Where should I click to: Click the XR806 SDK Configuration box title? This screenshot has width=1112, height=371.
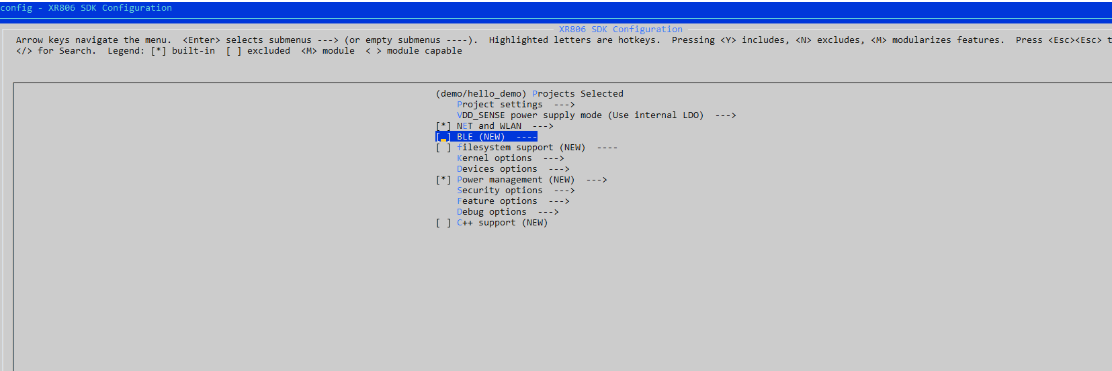point(621,30)
